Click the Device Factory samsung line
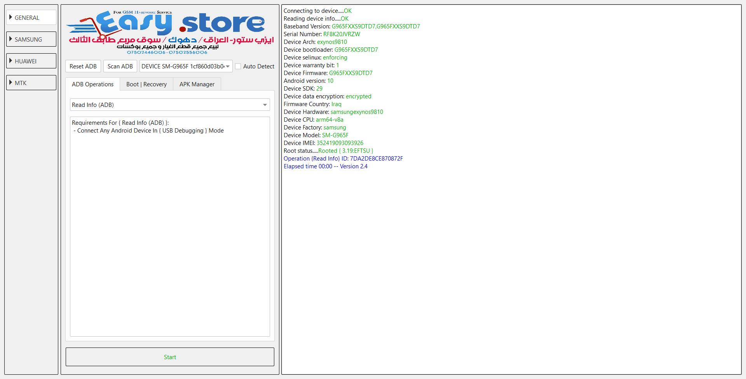 [315, 127]
